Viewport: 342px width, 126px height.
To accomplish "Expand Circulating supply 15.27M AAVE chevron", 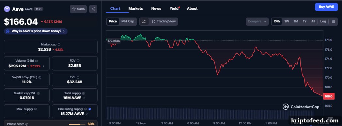I will (87, 114).
